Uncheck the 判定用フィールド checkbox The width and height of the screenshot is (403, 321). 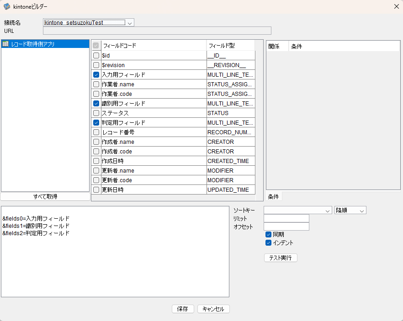(96, 122)
